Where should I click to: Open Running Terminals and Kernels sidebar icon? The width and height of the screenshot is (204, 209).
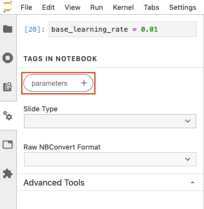(x=8, y=58)
